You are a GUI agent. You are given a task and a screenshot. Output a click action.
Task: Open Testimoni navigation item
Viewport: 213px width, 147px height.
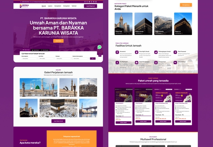click(x=74, y=6)
